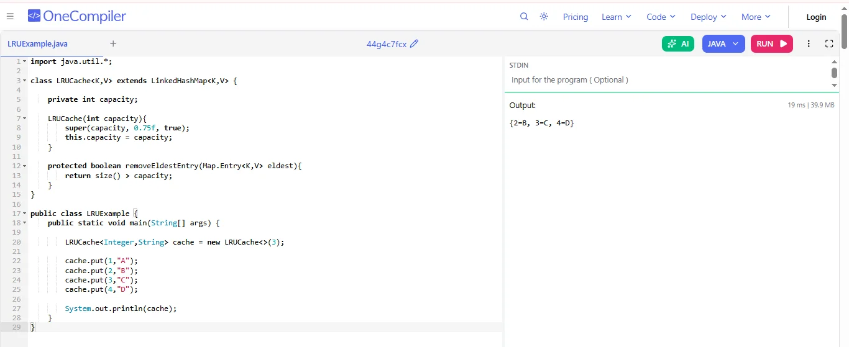Click the STDIN label
The image size is (849, 347).
coord(519,65)
